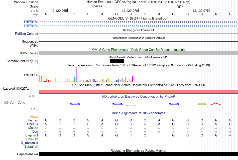
Task: Click the GENCODE V49lift37 track title
Action: (138, 18)
